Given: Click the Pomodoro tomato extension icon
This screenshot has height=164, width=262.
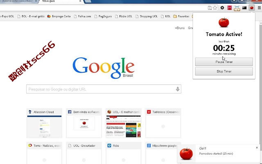Looking at the screenshot, I should tap(252, 8).
